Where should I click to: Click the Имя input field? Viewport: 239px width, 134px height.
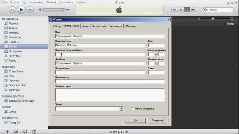[x=110, y=36]
